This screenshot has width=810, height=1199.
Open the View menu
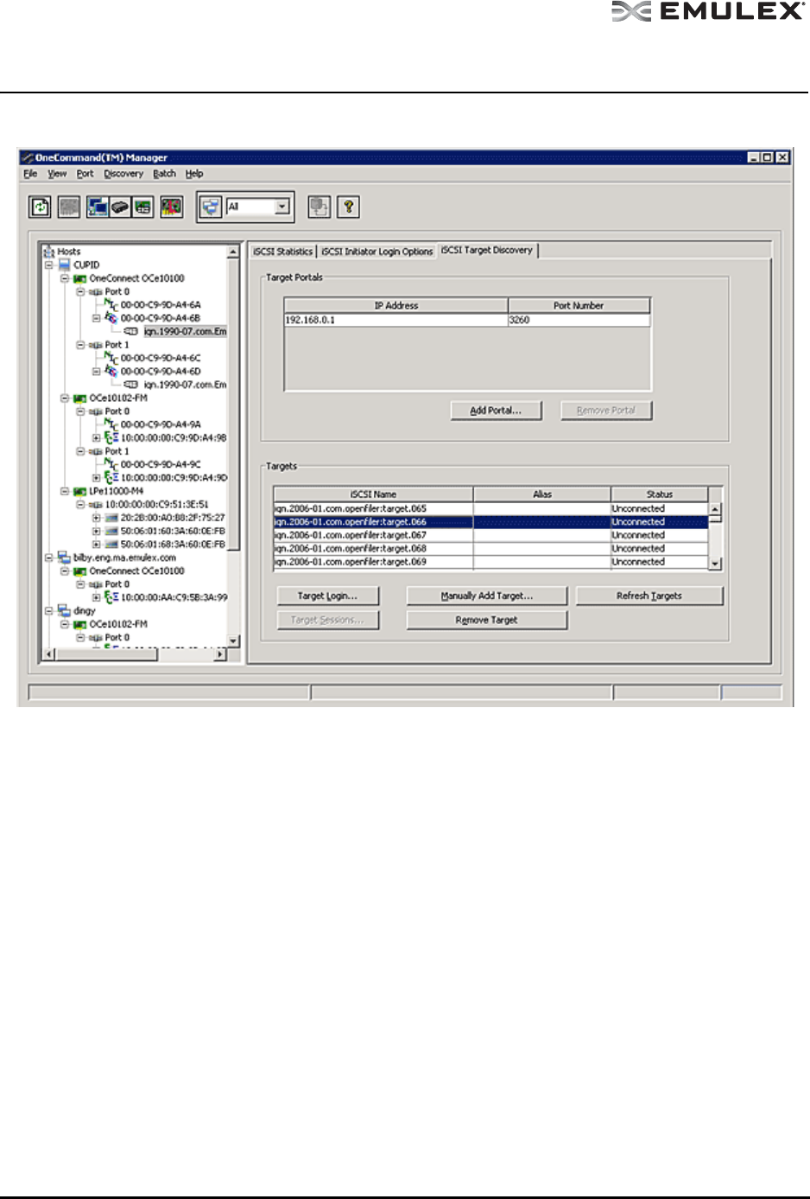[x=57, y=174]
